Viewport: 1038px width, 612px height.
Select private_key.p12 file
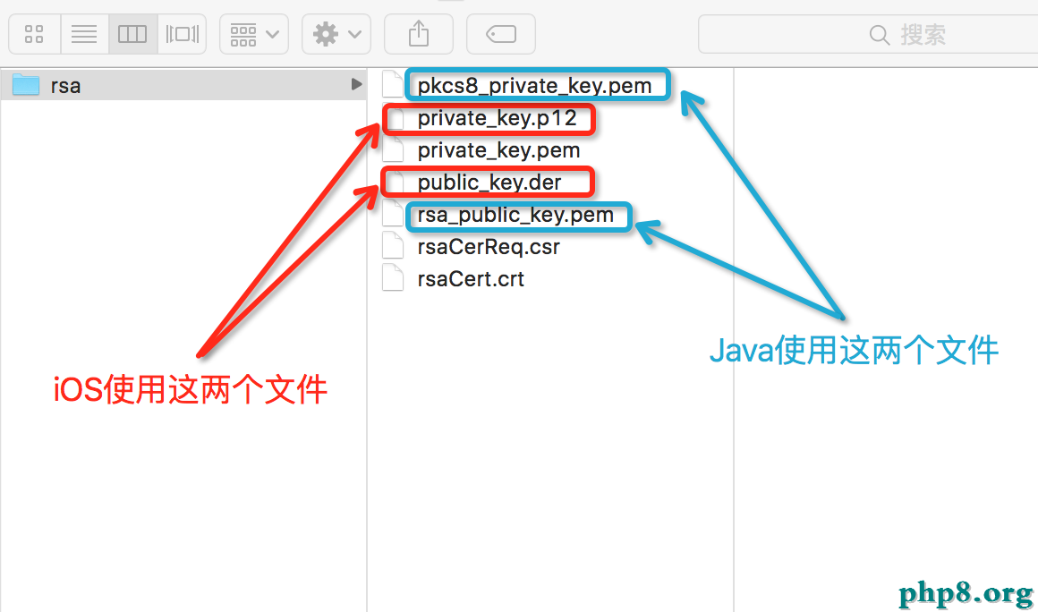497,118
